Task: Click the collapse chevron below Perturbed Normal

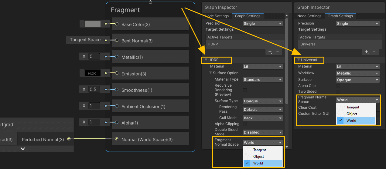Action: pos(23,148)
